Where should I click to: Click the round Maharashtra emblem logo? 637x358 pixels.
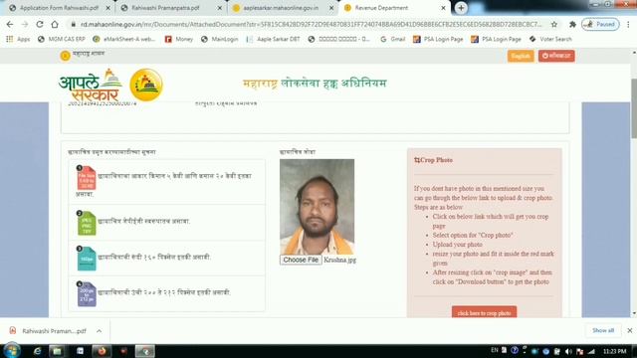pyautogui.click(x=146, y=85)
